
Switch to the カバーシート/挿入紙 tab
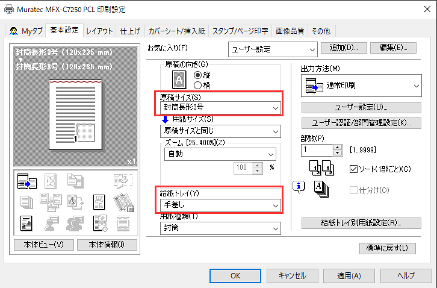pos(177,31)
